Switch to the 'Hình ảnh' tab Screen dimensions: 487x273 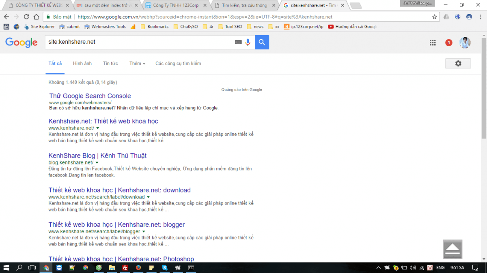click(82, 64)
